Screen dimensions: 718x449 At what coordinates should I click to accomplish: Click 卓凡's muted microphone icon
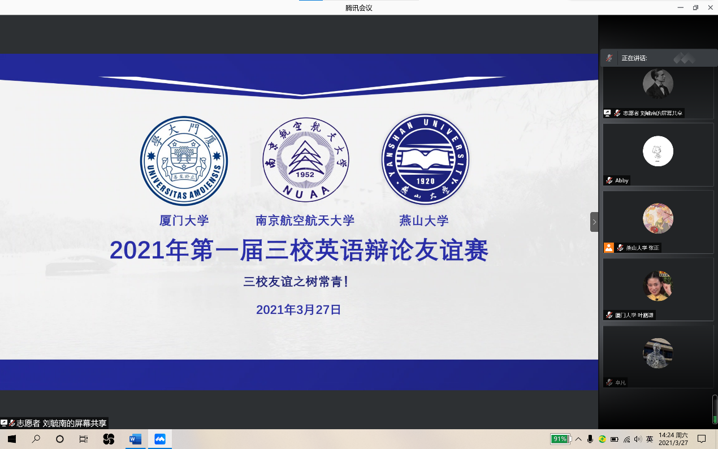pos(609,382)
